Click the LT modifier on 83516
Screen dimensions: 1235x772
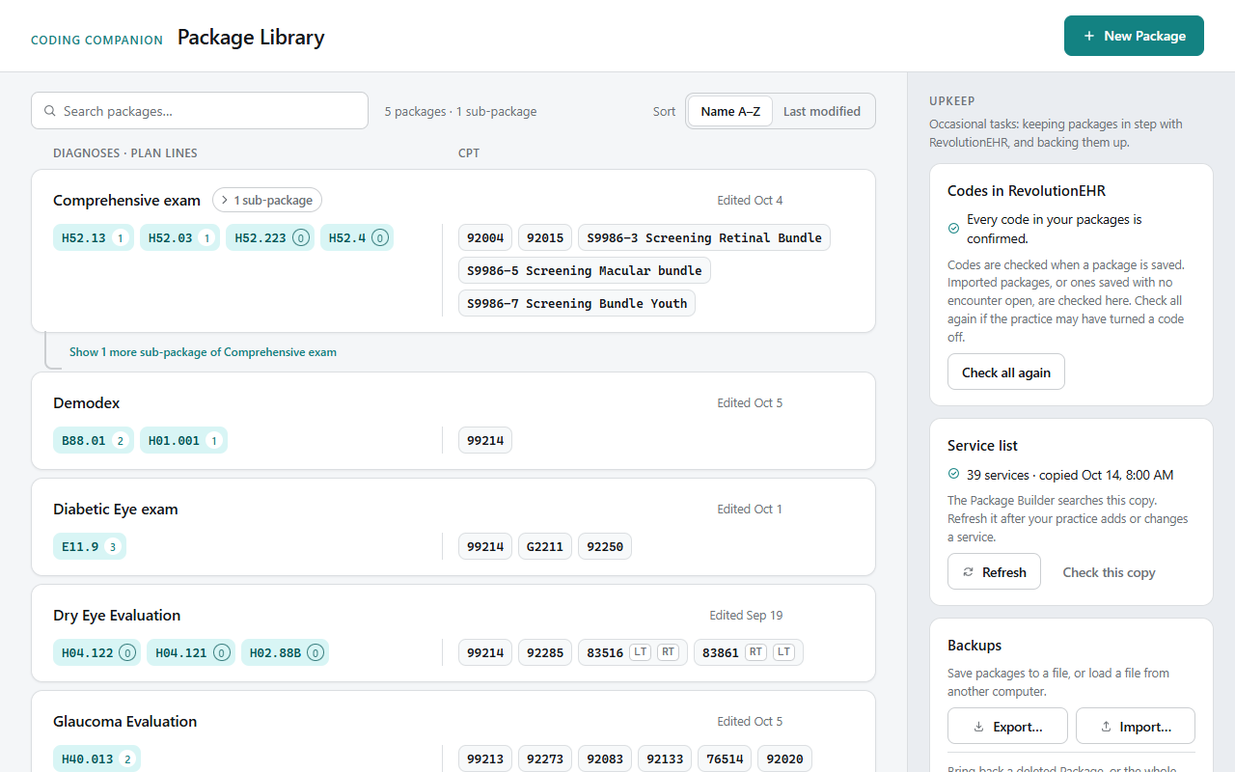pos(640,652)
